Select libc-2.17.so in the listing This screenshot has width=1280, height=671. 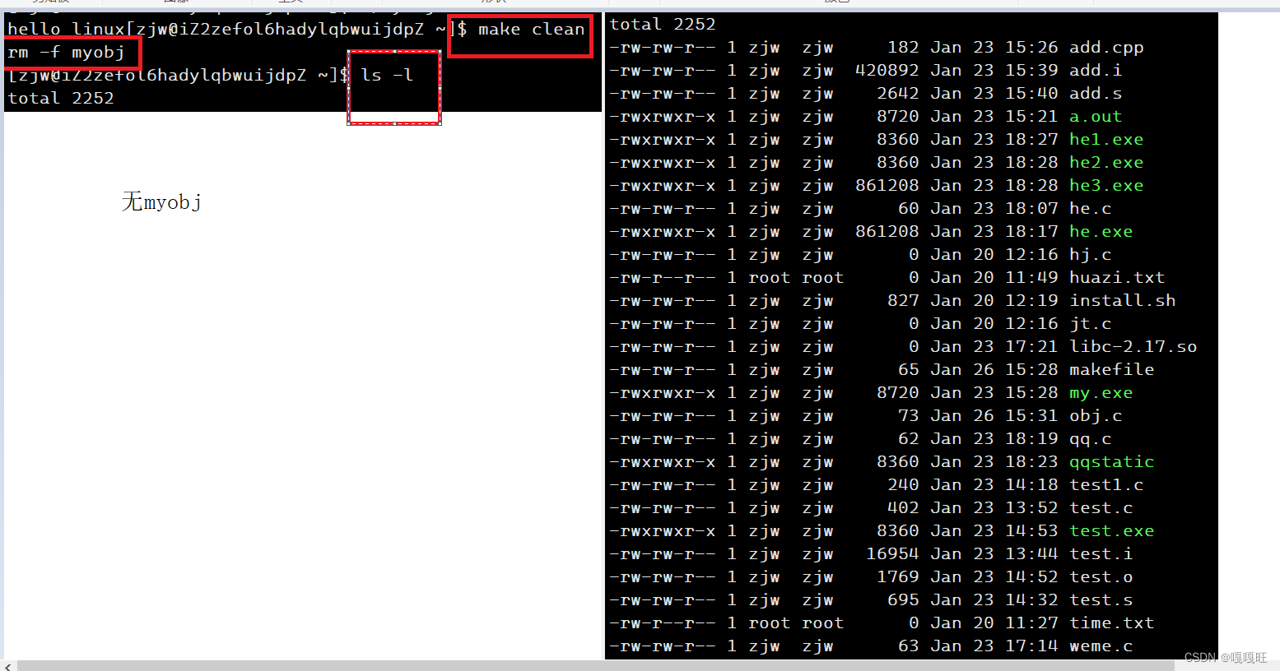pos(1133,347)
